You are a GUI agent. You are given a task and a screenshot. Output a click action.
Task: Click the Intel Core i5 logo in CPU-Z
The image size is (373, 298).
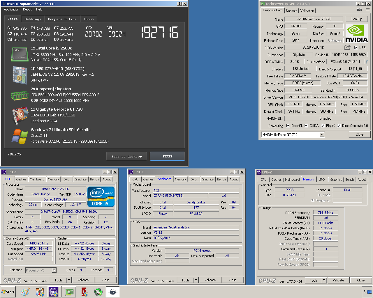click(101, 197)
